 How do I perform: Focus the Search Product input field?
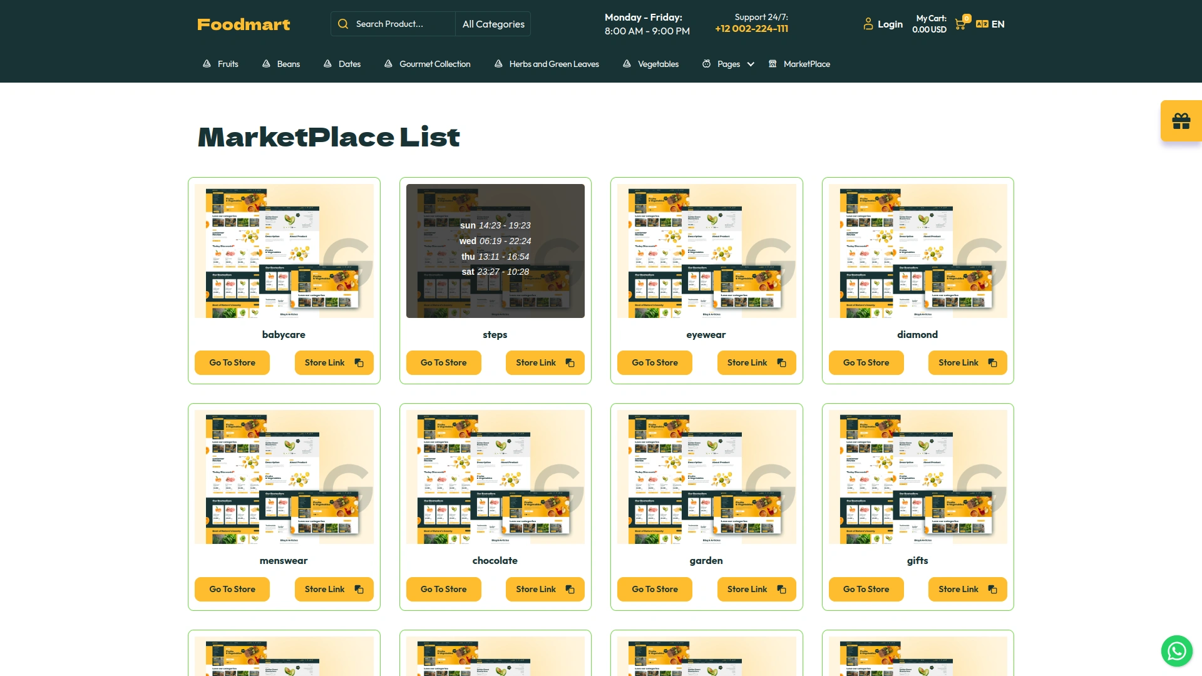401,24
